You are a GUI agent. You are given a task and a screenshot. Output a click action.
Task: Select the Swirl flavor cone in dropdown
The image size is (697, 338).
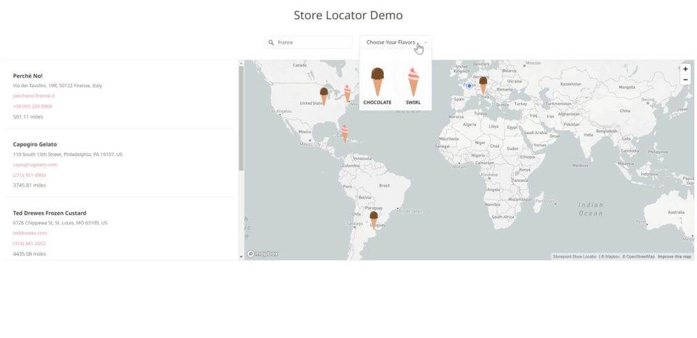point(413,85)
